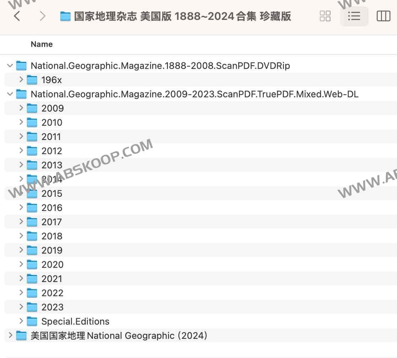The image size is (397, 358).
Task: Expand the 2021 folder chevron
Action: (x=21, y=278)
